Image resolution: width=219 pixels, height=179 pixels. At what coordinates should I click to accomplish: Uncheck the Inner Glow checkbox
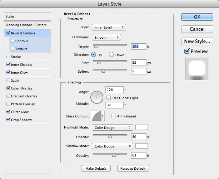(8, 72)
